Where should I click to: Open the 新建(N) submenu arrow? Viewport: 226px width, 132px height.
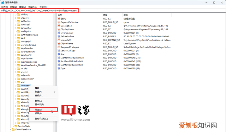[55, 92]
